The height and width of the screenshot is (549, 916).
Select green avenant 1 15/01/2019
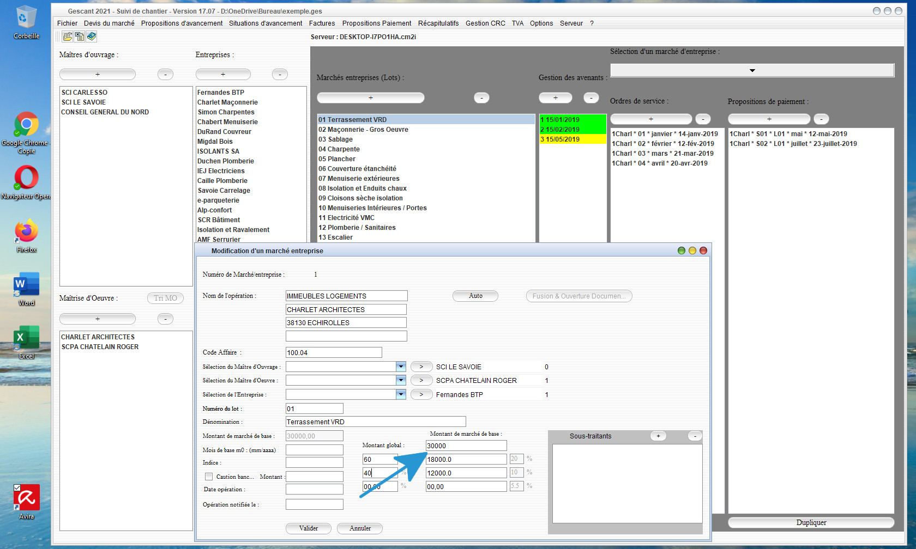572,119
